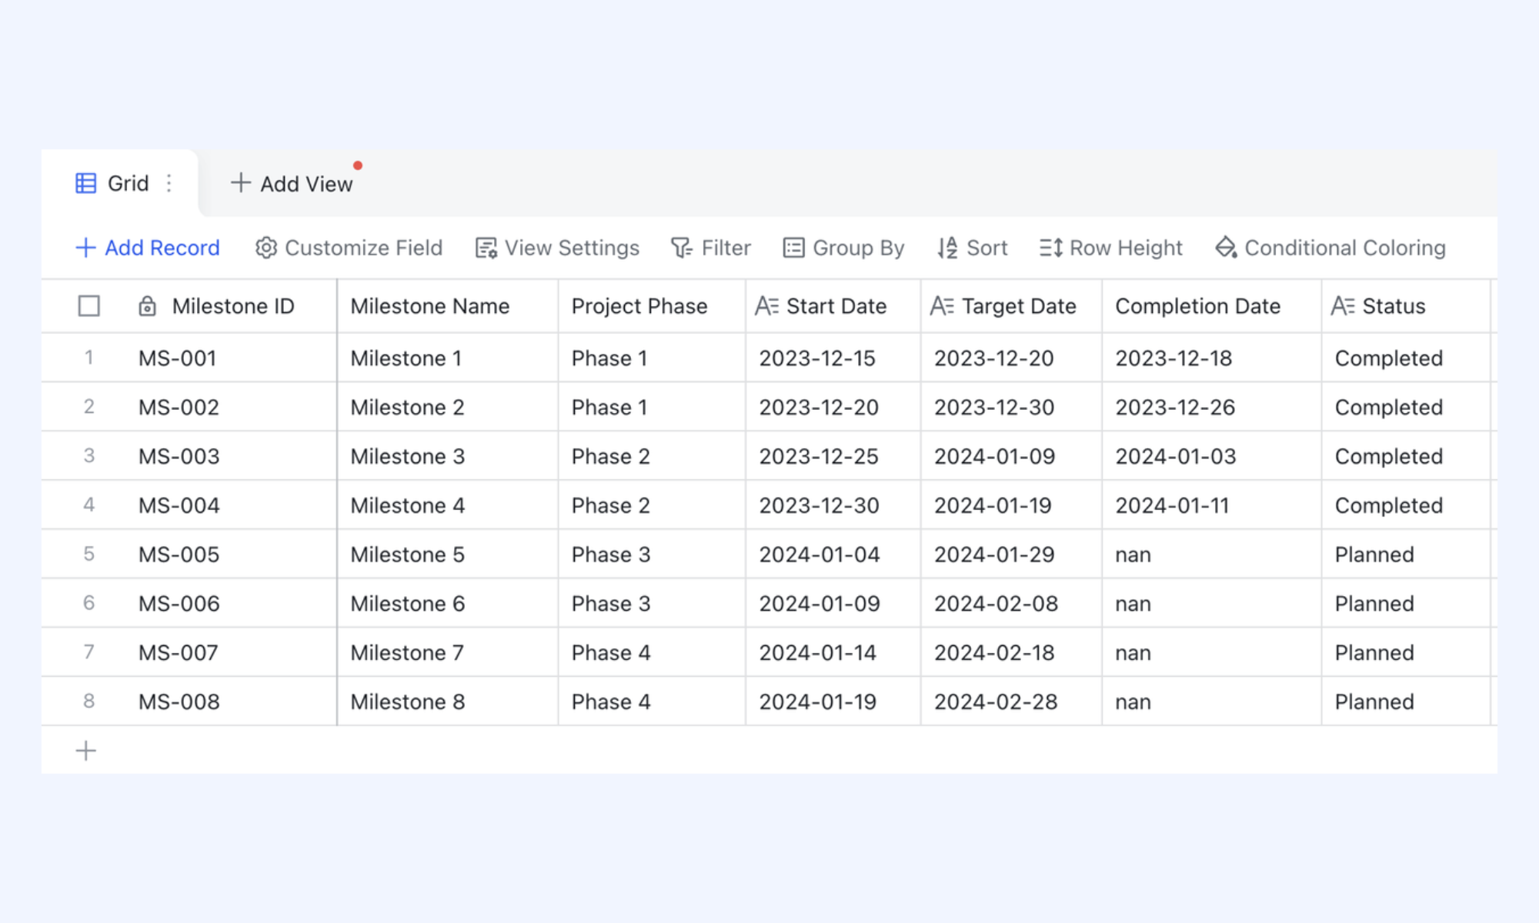Screen dimensions: 1539x923
Task: Add a new row with the bottom plus icon
Action: coord(85,751)
